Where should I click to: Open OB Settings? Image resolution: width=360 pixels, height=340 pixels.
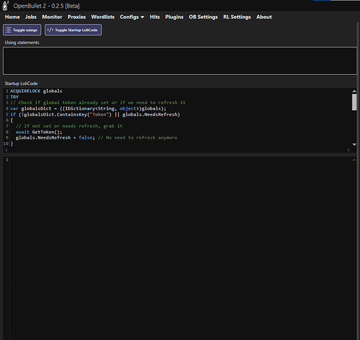coord(203,17)
